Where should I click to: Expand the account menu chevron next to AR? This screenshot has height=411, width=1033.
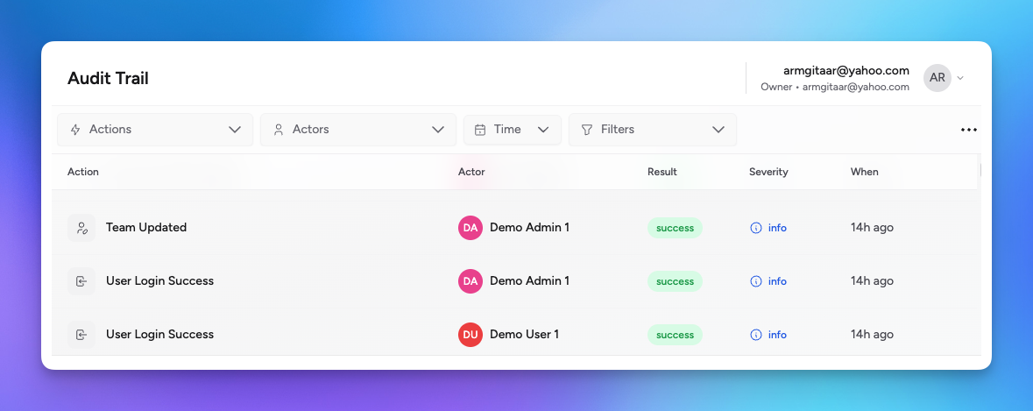[960, 78]
